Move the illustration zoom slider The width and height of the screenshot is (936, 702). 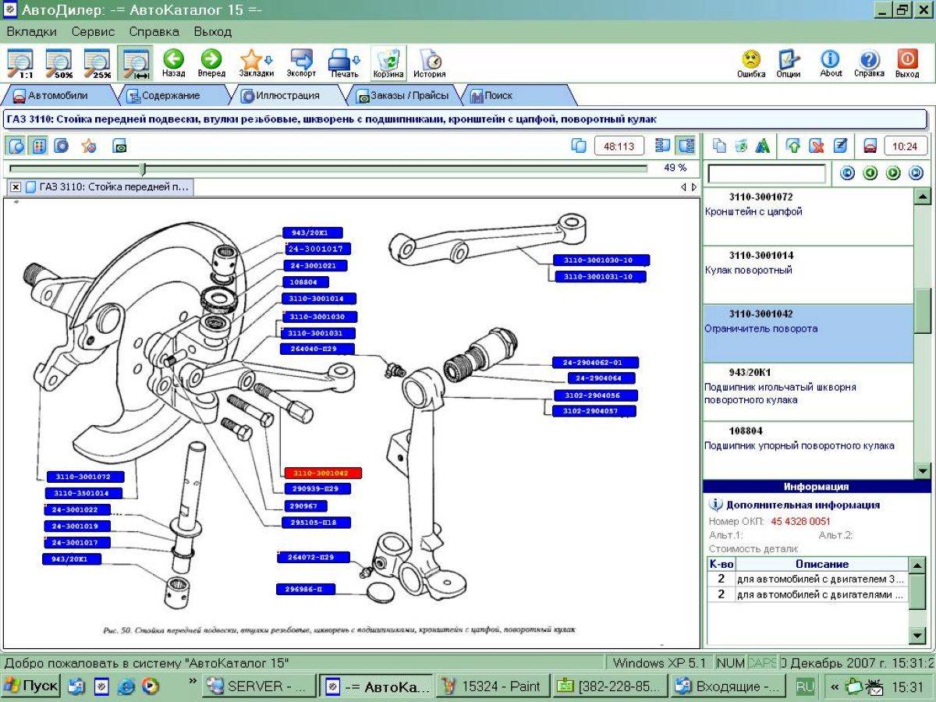click(x=142, y=168)
